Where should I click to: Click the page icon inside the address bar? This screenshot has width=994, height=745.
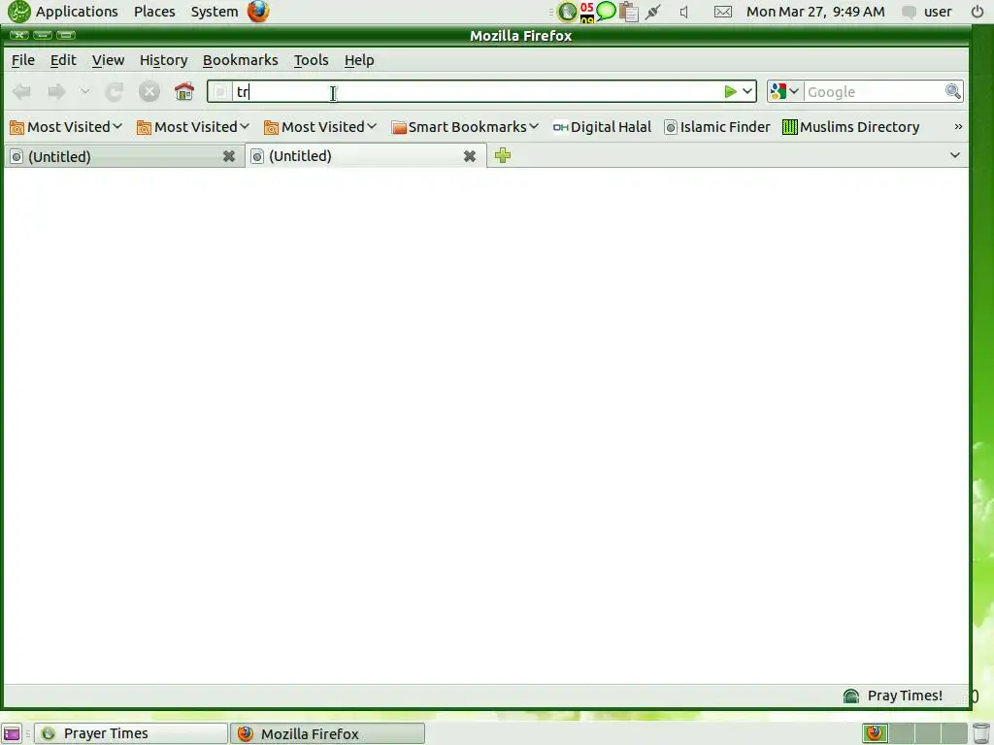(x=220, y=92)
